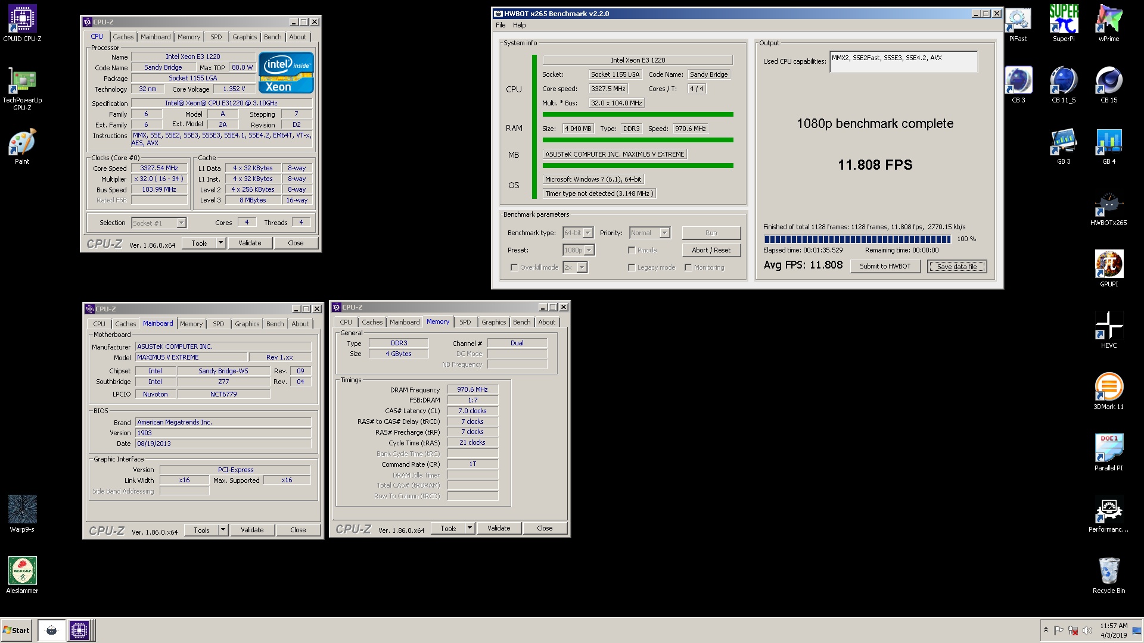Click the taskbar clock
The image size is (1144, 643).
pyautogui.click(x=1113, y=630)
